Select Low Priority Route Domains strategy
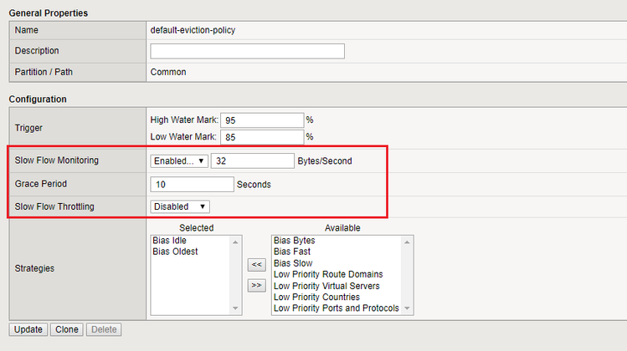Viewport: 627px width, 351px height. click(328, 274)
